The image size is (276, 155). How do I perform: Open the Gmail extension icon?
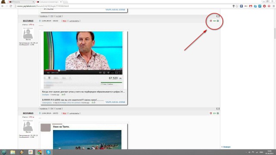point(251,6)
